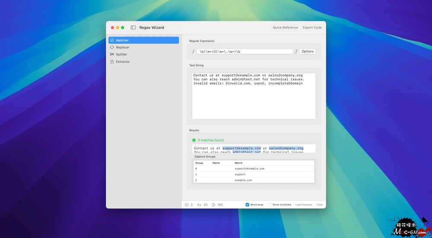Open Quick Reference

285,28
